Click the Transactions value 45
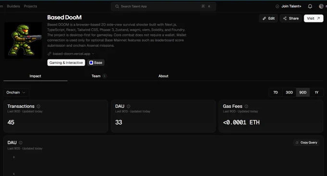Viewport: 327px width, 176px height. [x=11, y=122]
